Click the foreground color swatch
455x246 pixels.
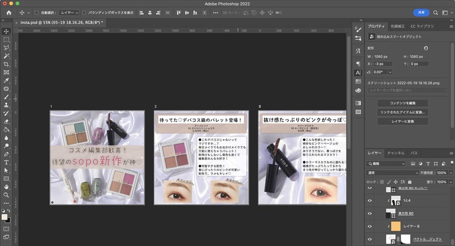(4, 217)
